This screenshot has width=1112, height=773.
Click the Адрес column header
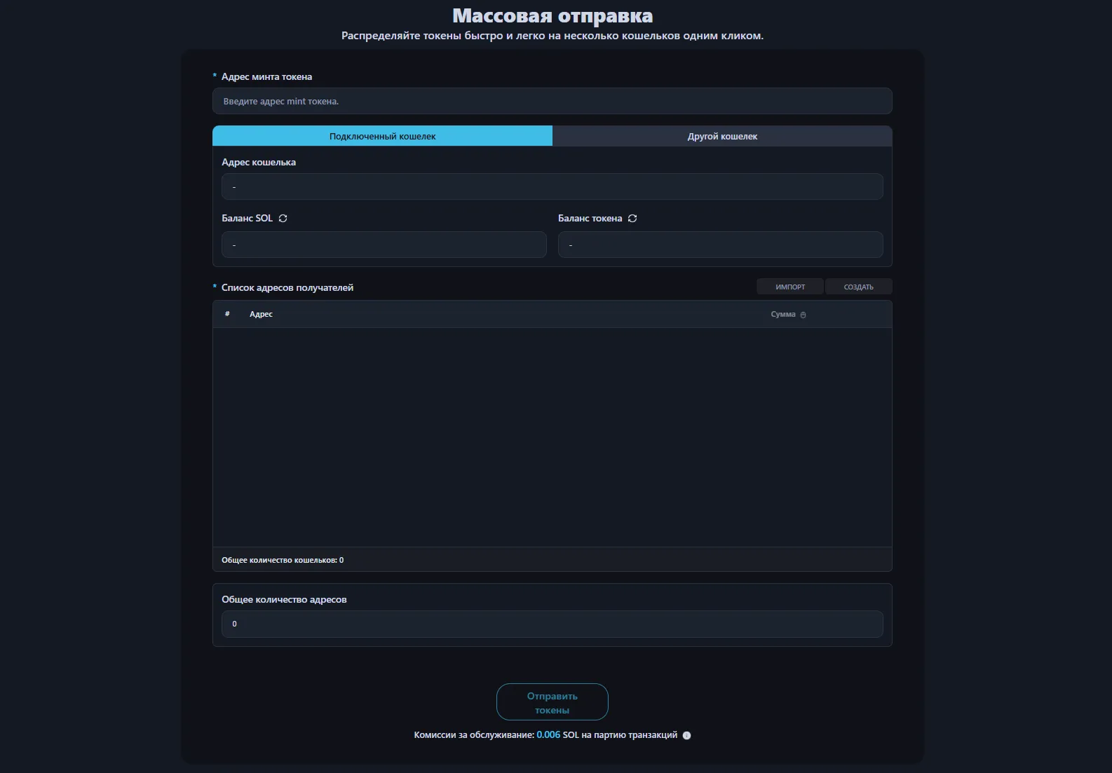click(x=261, y=315)
